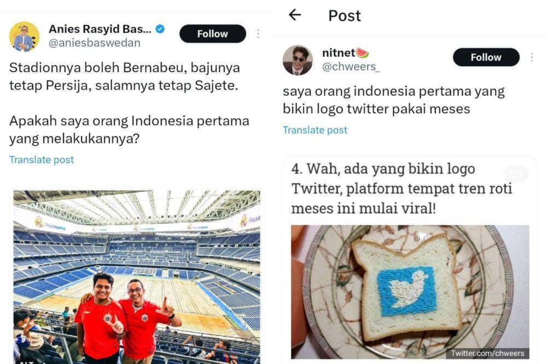Tap the back arrow beside Post
The image size is (547, 364).
coord(295,15)
